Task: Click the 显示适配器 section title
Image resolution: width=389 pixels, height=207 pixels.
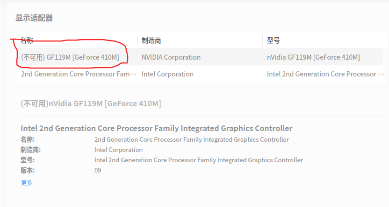Action: tap(34, 18)
